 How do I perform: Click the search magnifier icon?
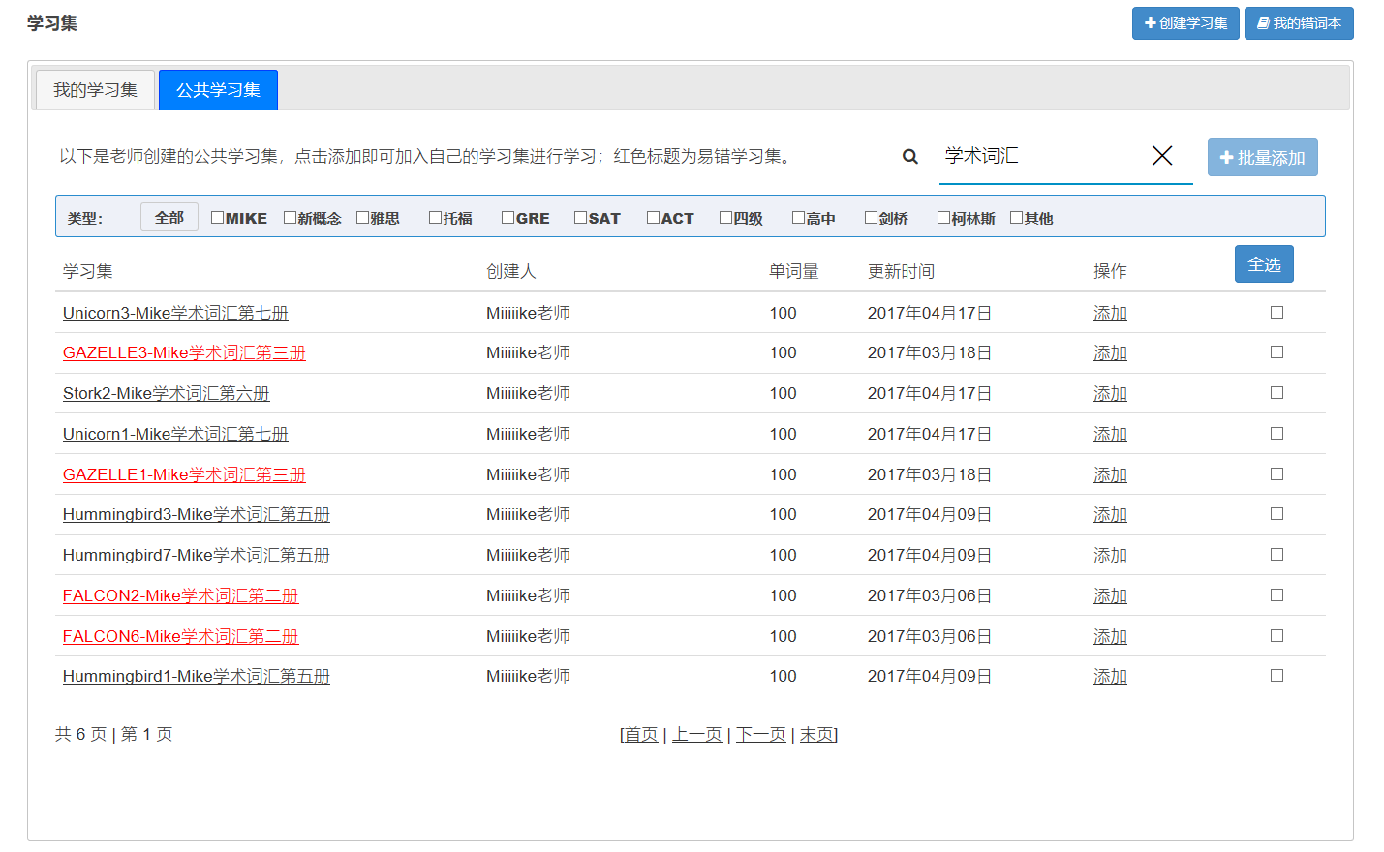pyautogui.click(x=909, y=157)
